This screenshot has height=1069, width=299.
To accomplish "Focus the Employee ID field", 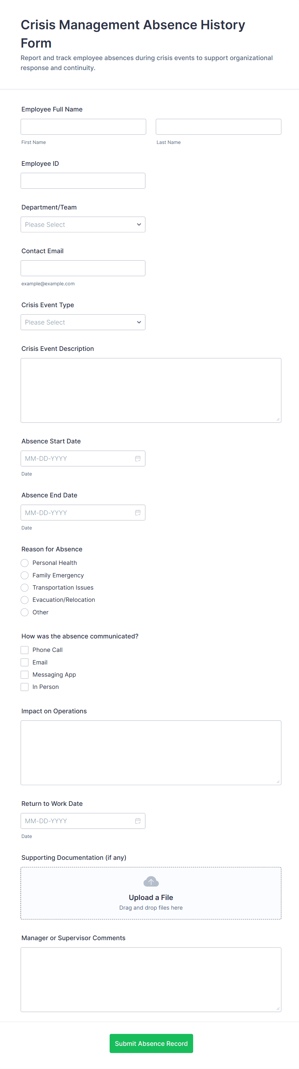I will [83, 181].
